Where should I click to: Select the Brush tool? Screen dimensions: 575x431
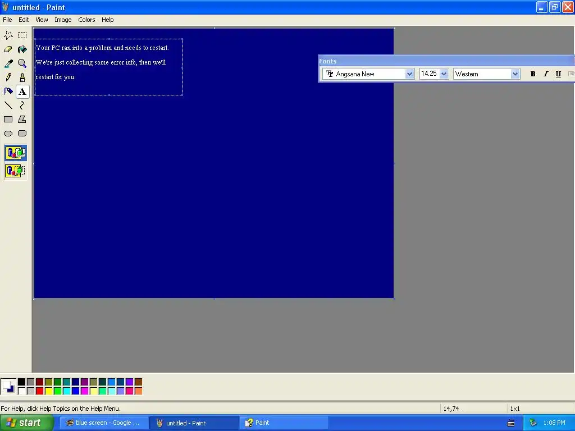tap(22, 77)
